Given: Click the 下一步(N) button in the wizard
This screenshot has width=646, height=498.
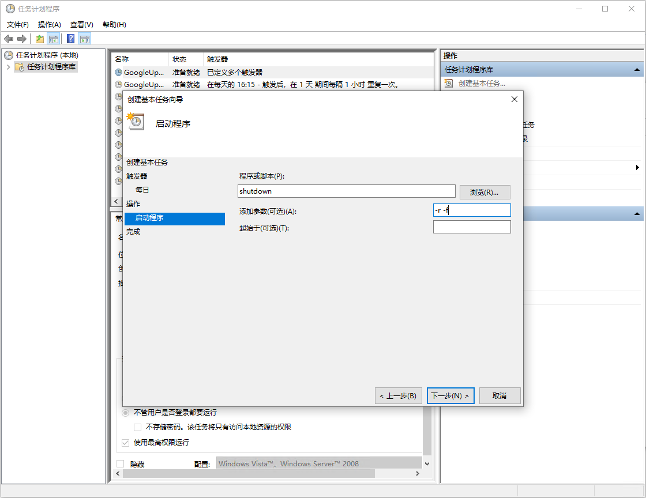Looking at the screenshot, I should pos(450,396).
